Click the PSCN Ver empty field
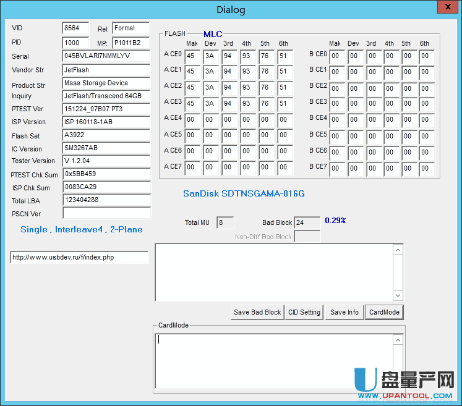Viewport: 462px width, 406px height. [106, 213]
